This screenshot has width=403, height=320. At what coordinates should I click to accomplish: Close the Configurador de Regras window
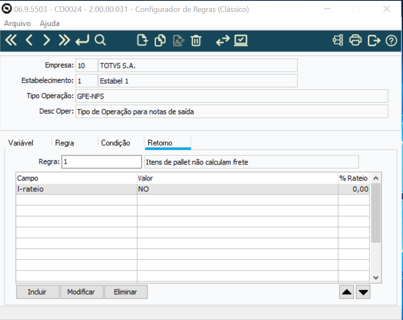pyautogui.click(x=386, y=9)
